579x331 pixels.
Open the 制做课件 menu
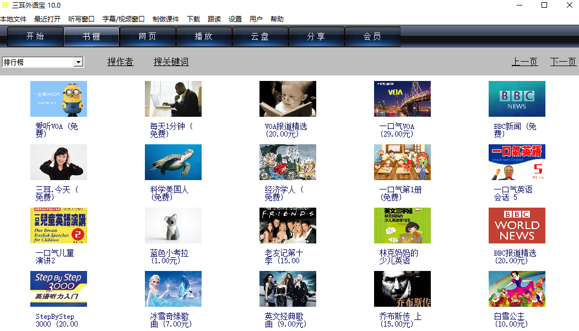pyautogui.click(x=165, y=19)
